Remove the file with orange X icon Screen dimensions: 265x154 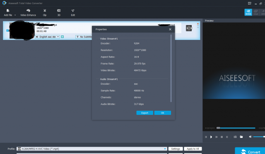pos(198,24)
